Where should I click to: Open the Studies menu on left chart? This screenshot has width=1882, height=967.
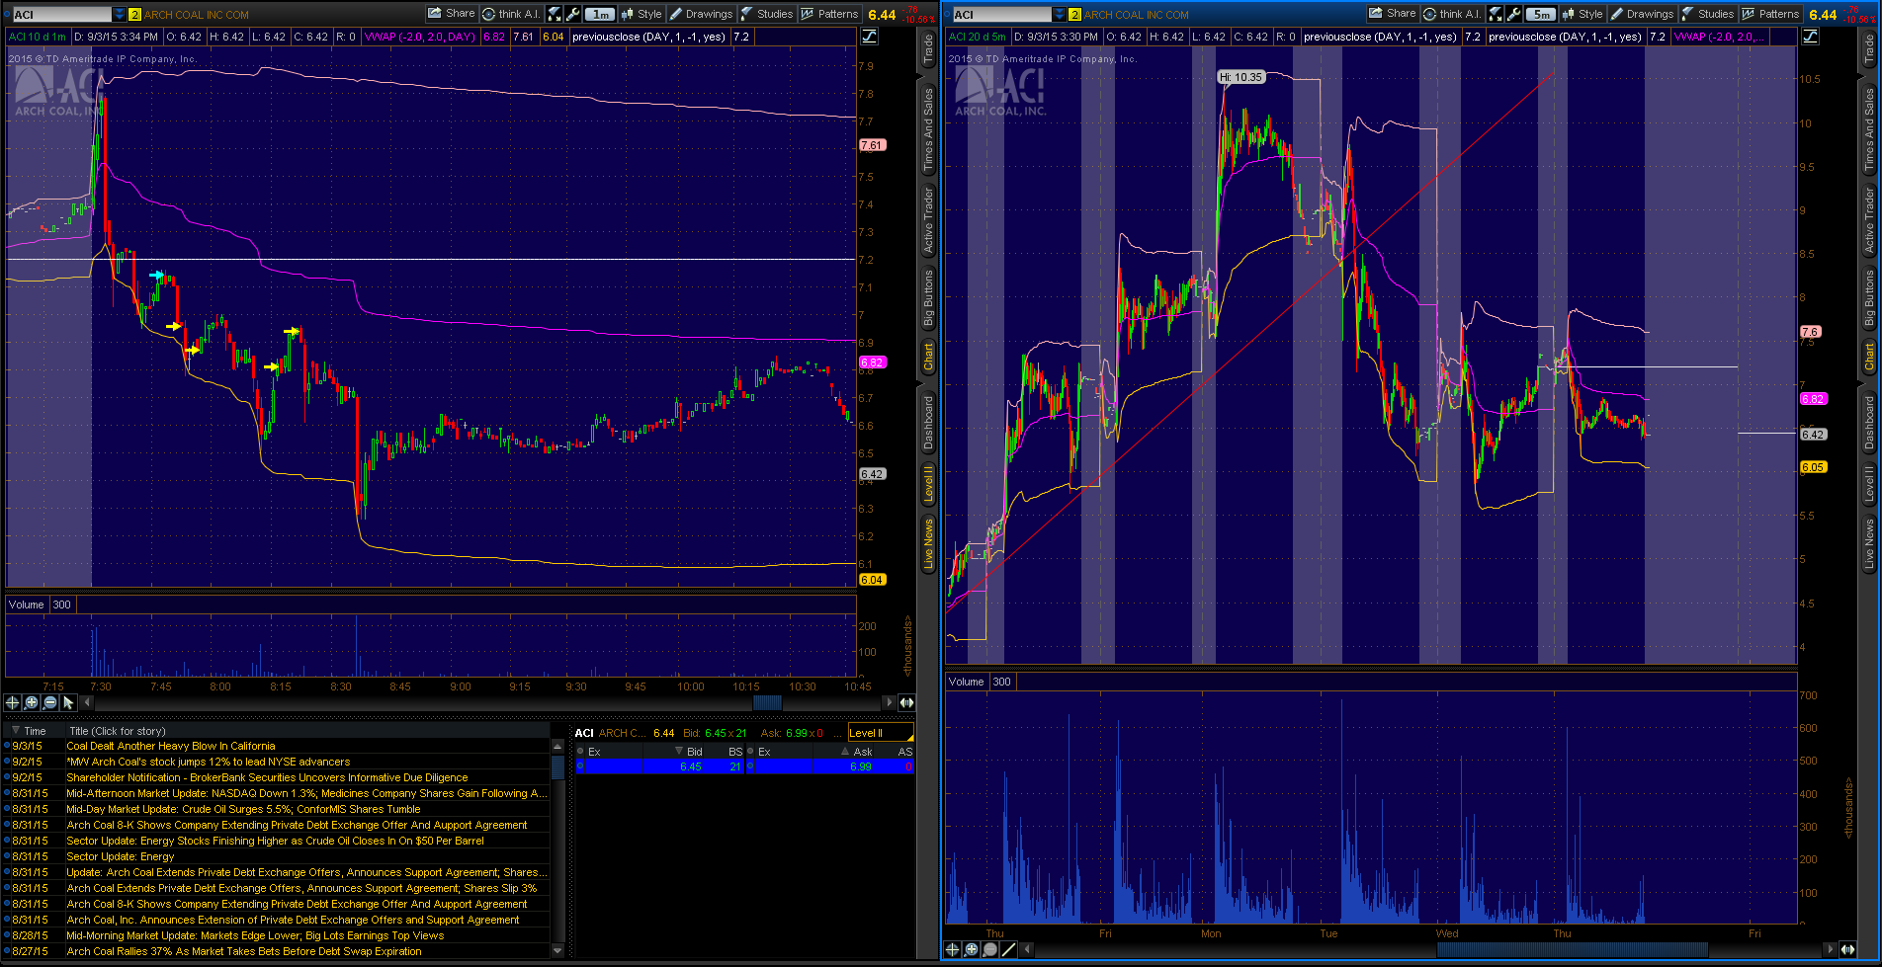(x=767, y=14)
